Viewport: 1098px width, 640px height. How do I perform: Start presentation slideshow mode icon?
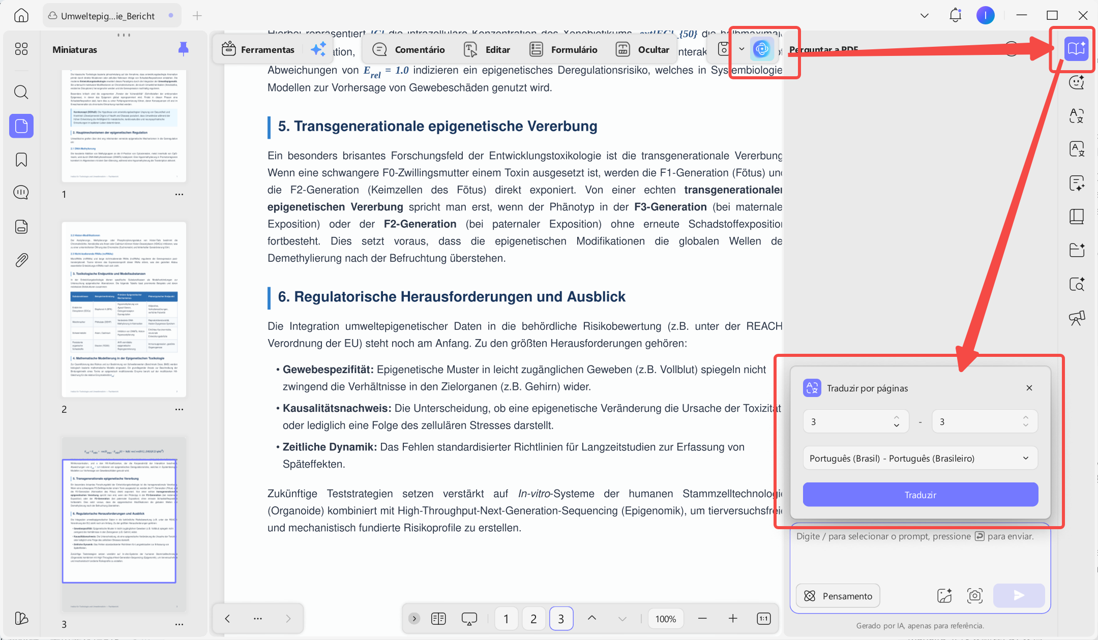tap(469, 618)
